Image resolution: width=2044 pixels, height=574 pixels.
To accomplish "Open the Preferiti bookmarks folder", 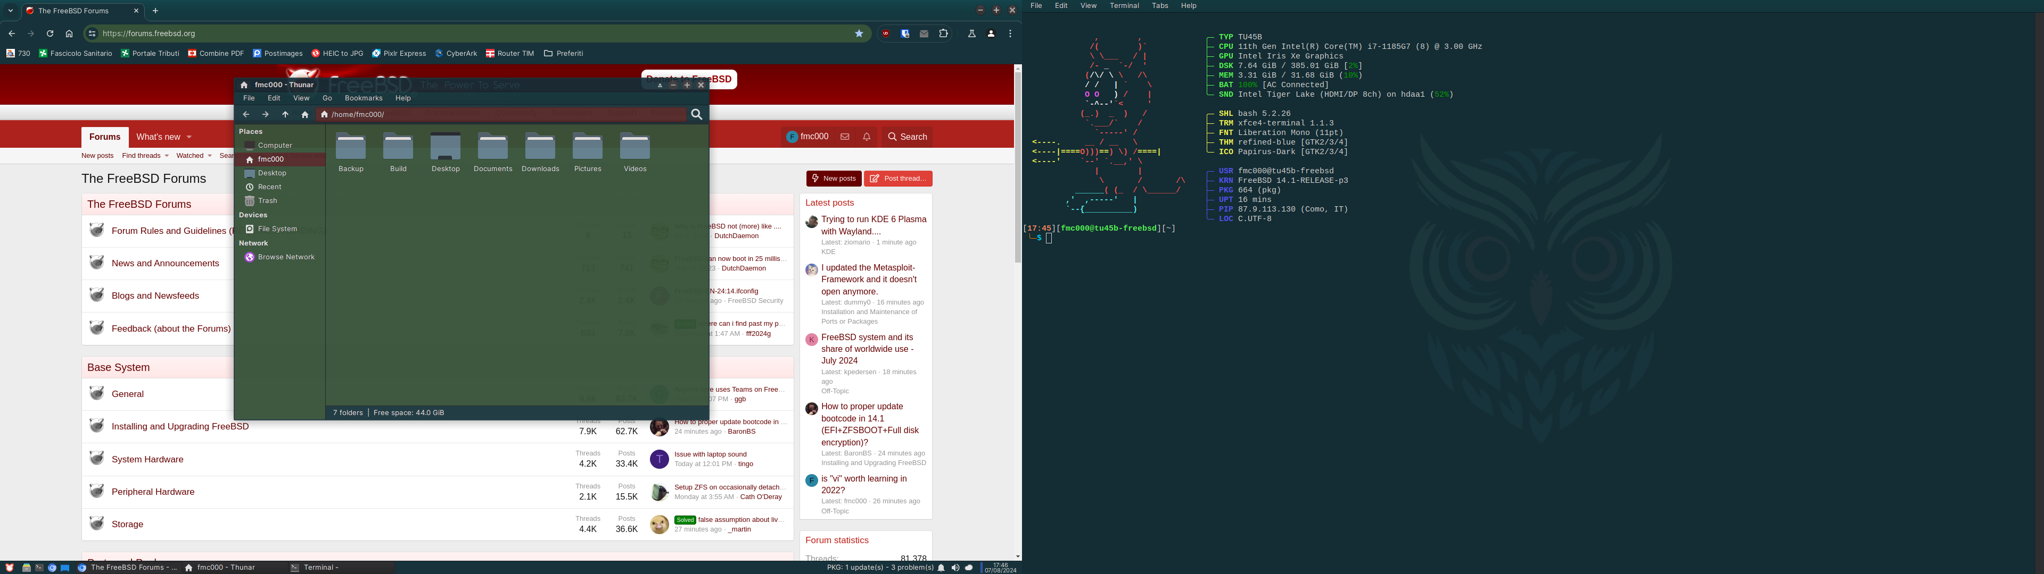I will point(563,53).
